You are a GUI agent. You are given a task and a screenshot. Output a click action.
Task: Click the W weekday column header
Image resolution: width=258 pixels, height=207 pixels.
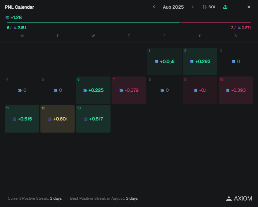(93, 36)
